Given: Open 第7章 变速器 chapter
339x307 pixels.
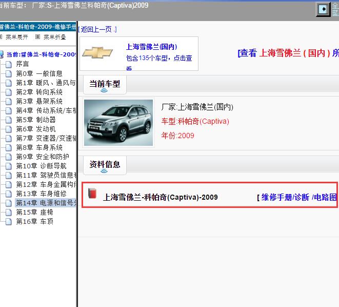Looking at the screenshot, I should tap(46, 138).
